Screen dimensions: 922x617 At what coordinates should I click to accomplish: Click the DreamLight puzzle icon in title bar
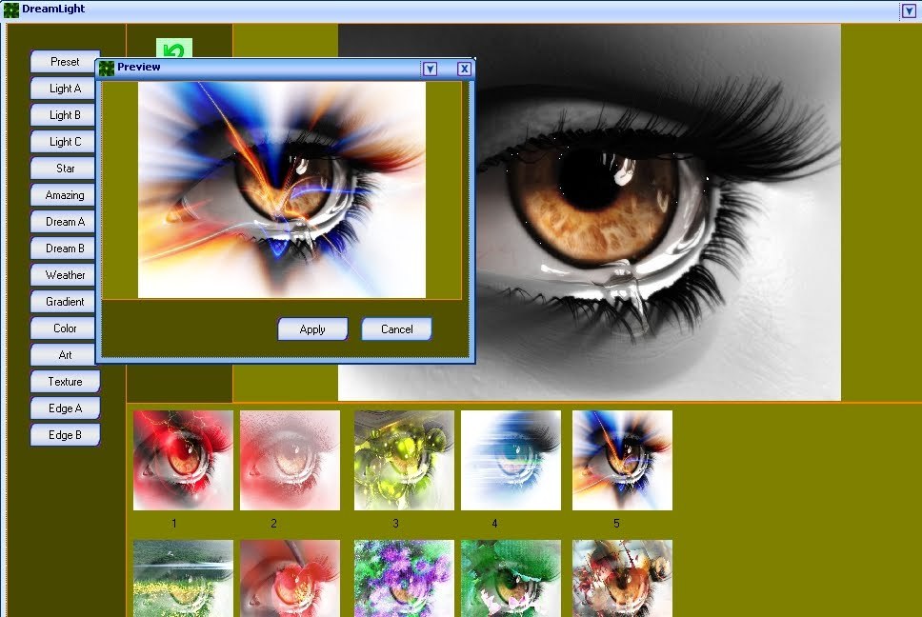13,9
